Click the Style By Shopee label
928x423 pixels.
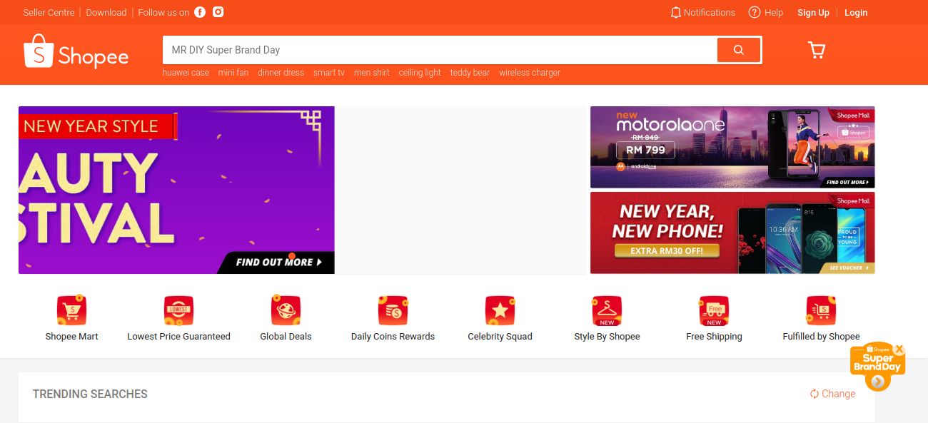(x=607, y=337)
